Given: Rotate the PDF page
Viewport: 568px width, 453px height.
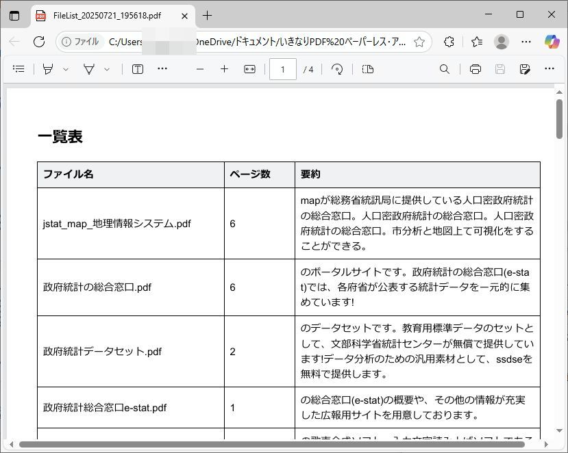Looking at the screenshot, I should tap(337, 69).
